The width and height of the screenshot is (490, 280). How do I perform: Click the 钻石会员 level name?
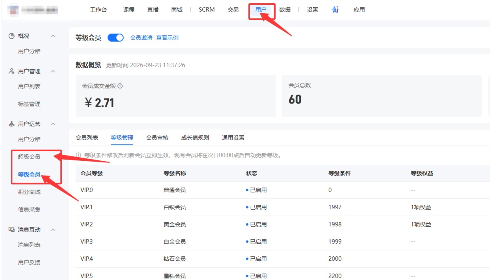175,259
